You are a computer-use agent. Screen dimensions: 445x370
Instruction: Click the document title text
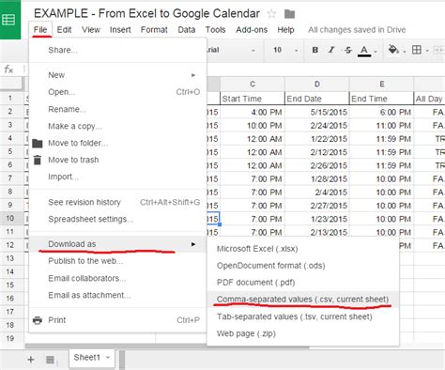(x=146, y=14)
